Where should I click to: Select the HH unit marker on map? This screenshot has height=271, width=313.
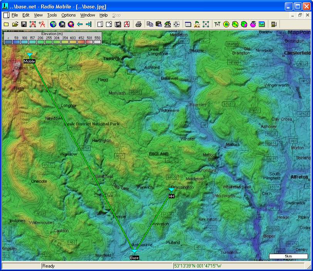click(172, 190)
